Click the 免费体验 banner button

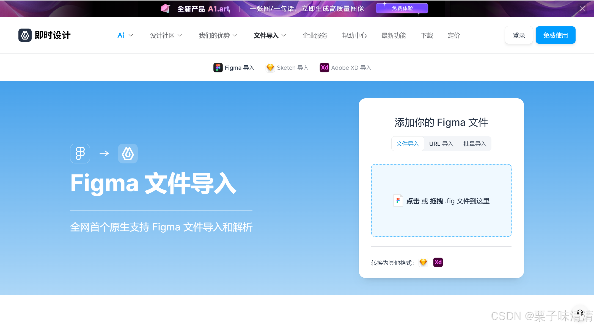[x=402, y=8]
